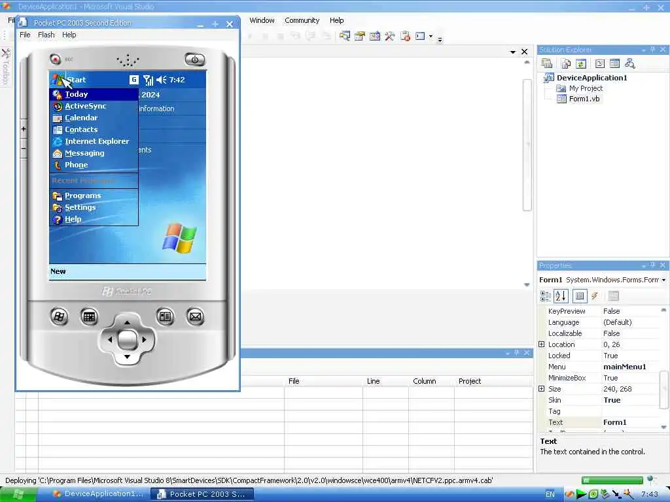Open the Visual Studio Help menu
This screenshot has height=502, width=670.
(x=337, y=20)
